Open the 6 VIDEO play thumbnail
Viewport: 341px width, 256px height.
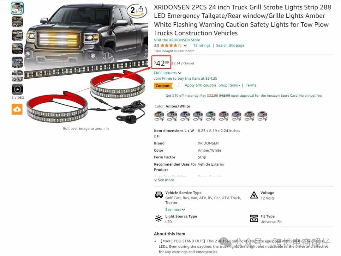pos(17,89)
